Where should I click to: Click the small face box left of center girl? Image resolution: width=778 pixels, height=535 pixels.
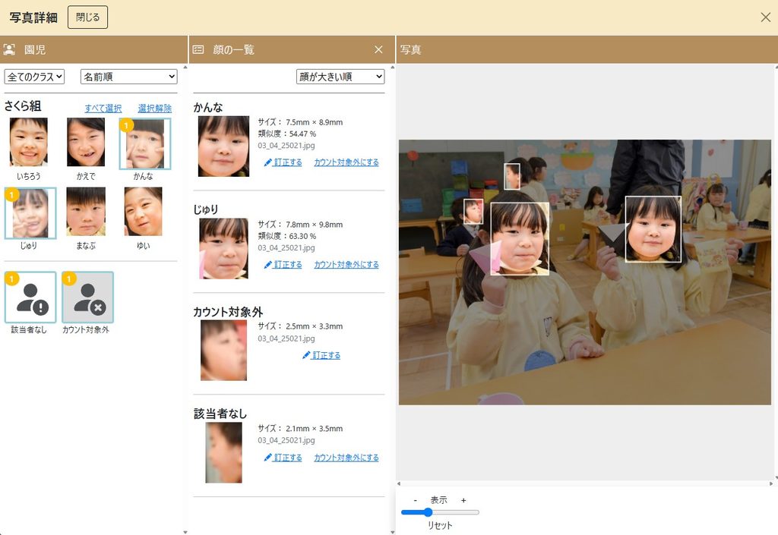(473, 212)
